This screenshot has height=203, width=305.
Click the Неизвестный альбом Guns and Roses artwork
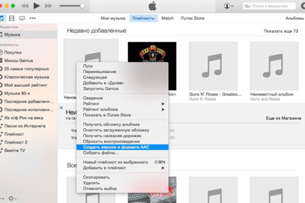click(274, 66)
